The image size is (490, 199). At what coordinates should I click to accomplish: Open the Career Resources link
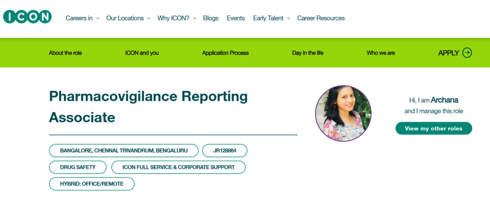tap(321, 18)
